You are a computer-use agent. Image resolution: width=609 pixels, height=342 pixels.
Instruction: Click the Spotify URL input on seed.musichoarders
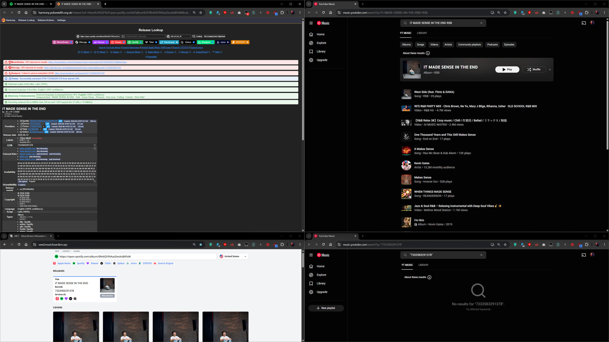coord(135,256)
